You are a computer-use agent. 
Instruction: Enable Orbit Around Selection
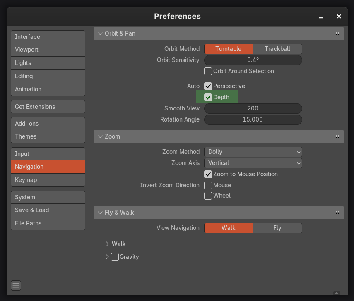[x=208, y=71]
